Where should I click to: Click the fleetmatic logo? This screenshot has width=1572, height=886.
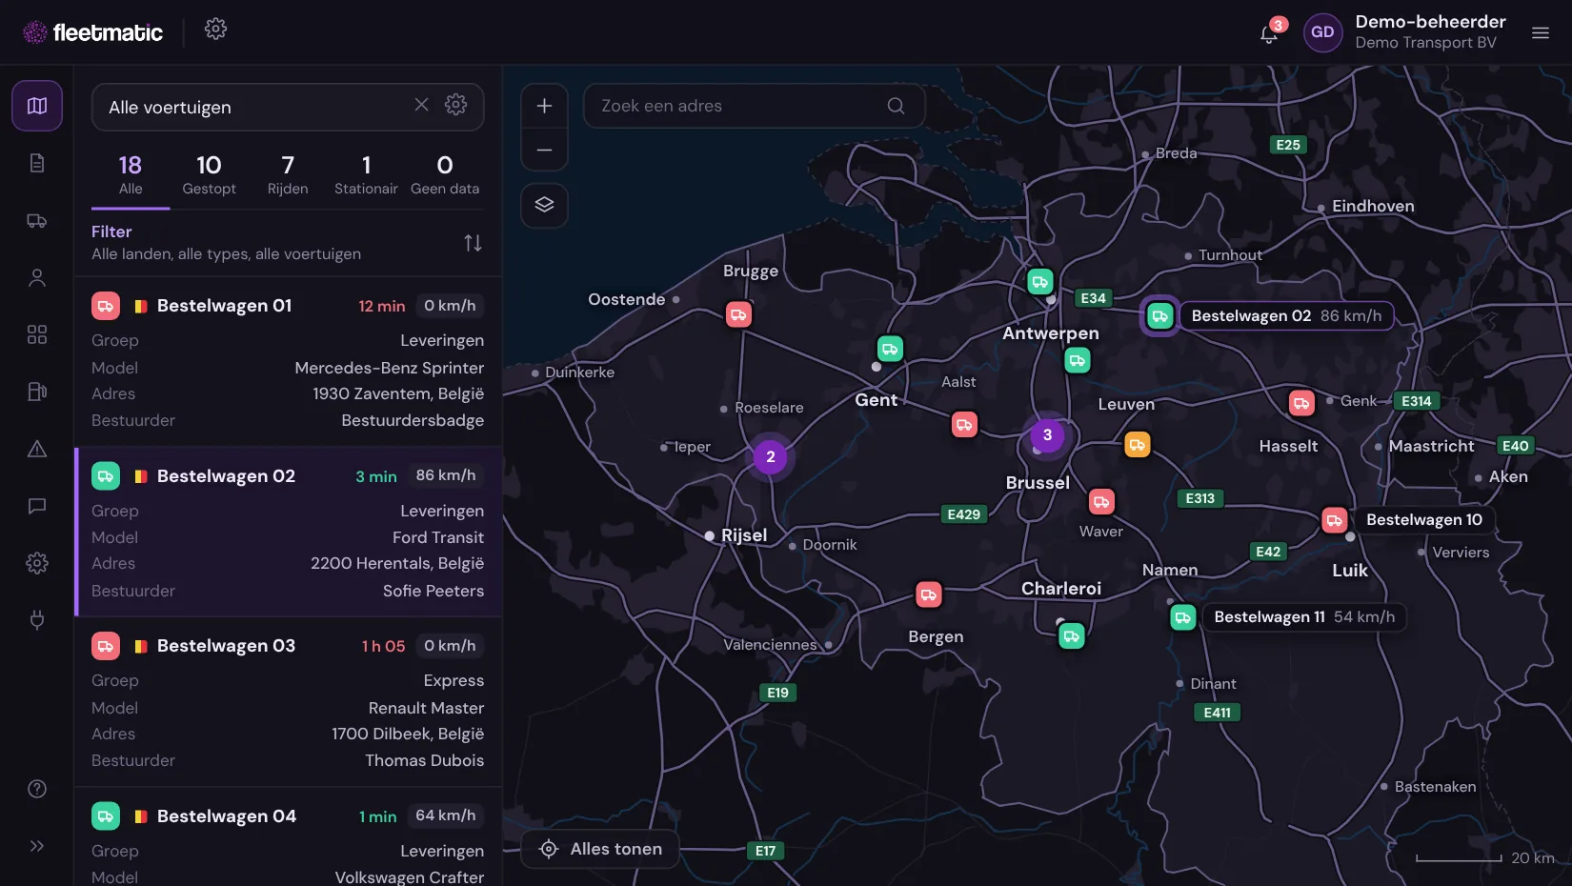click(93, 32)
